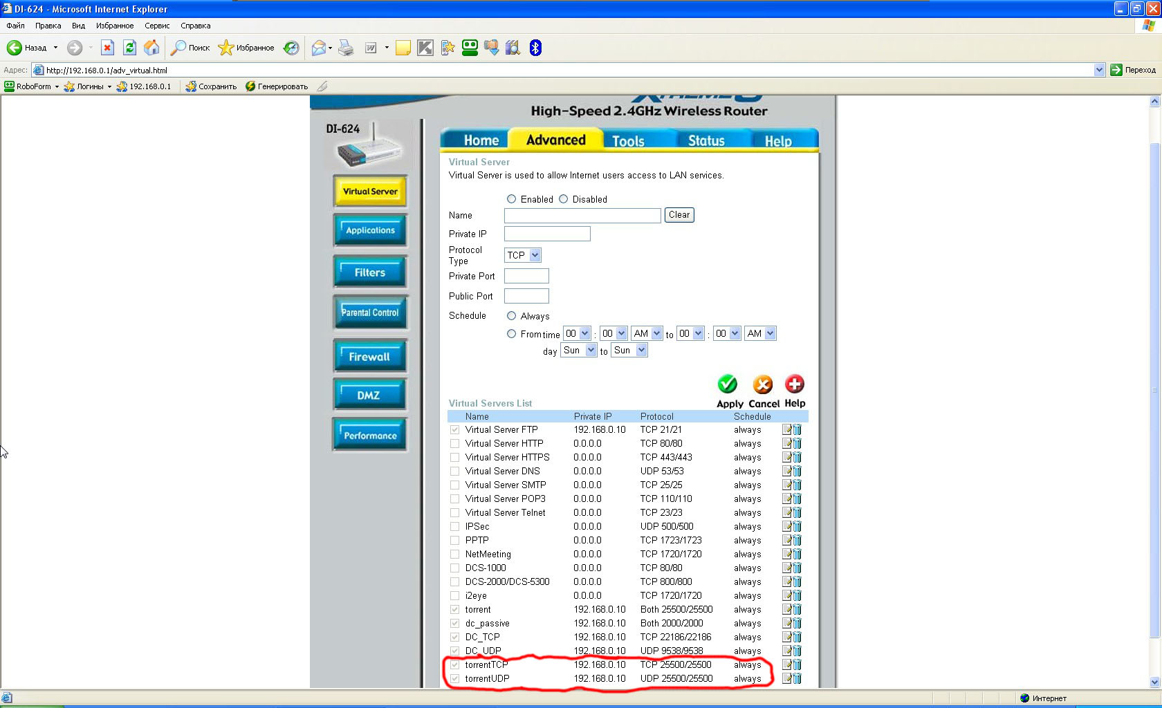Open the Firewall section

click(370, 357)
